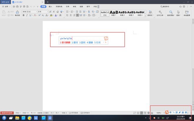This screenshot has width=194, height=121.
Task: Apply the 标题 1 heading style
Action: [114, 13]
